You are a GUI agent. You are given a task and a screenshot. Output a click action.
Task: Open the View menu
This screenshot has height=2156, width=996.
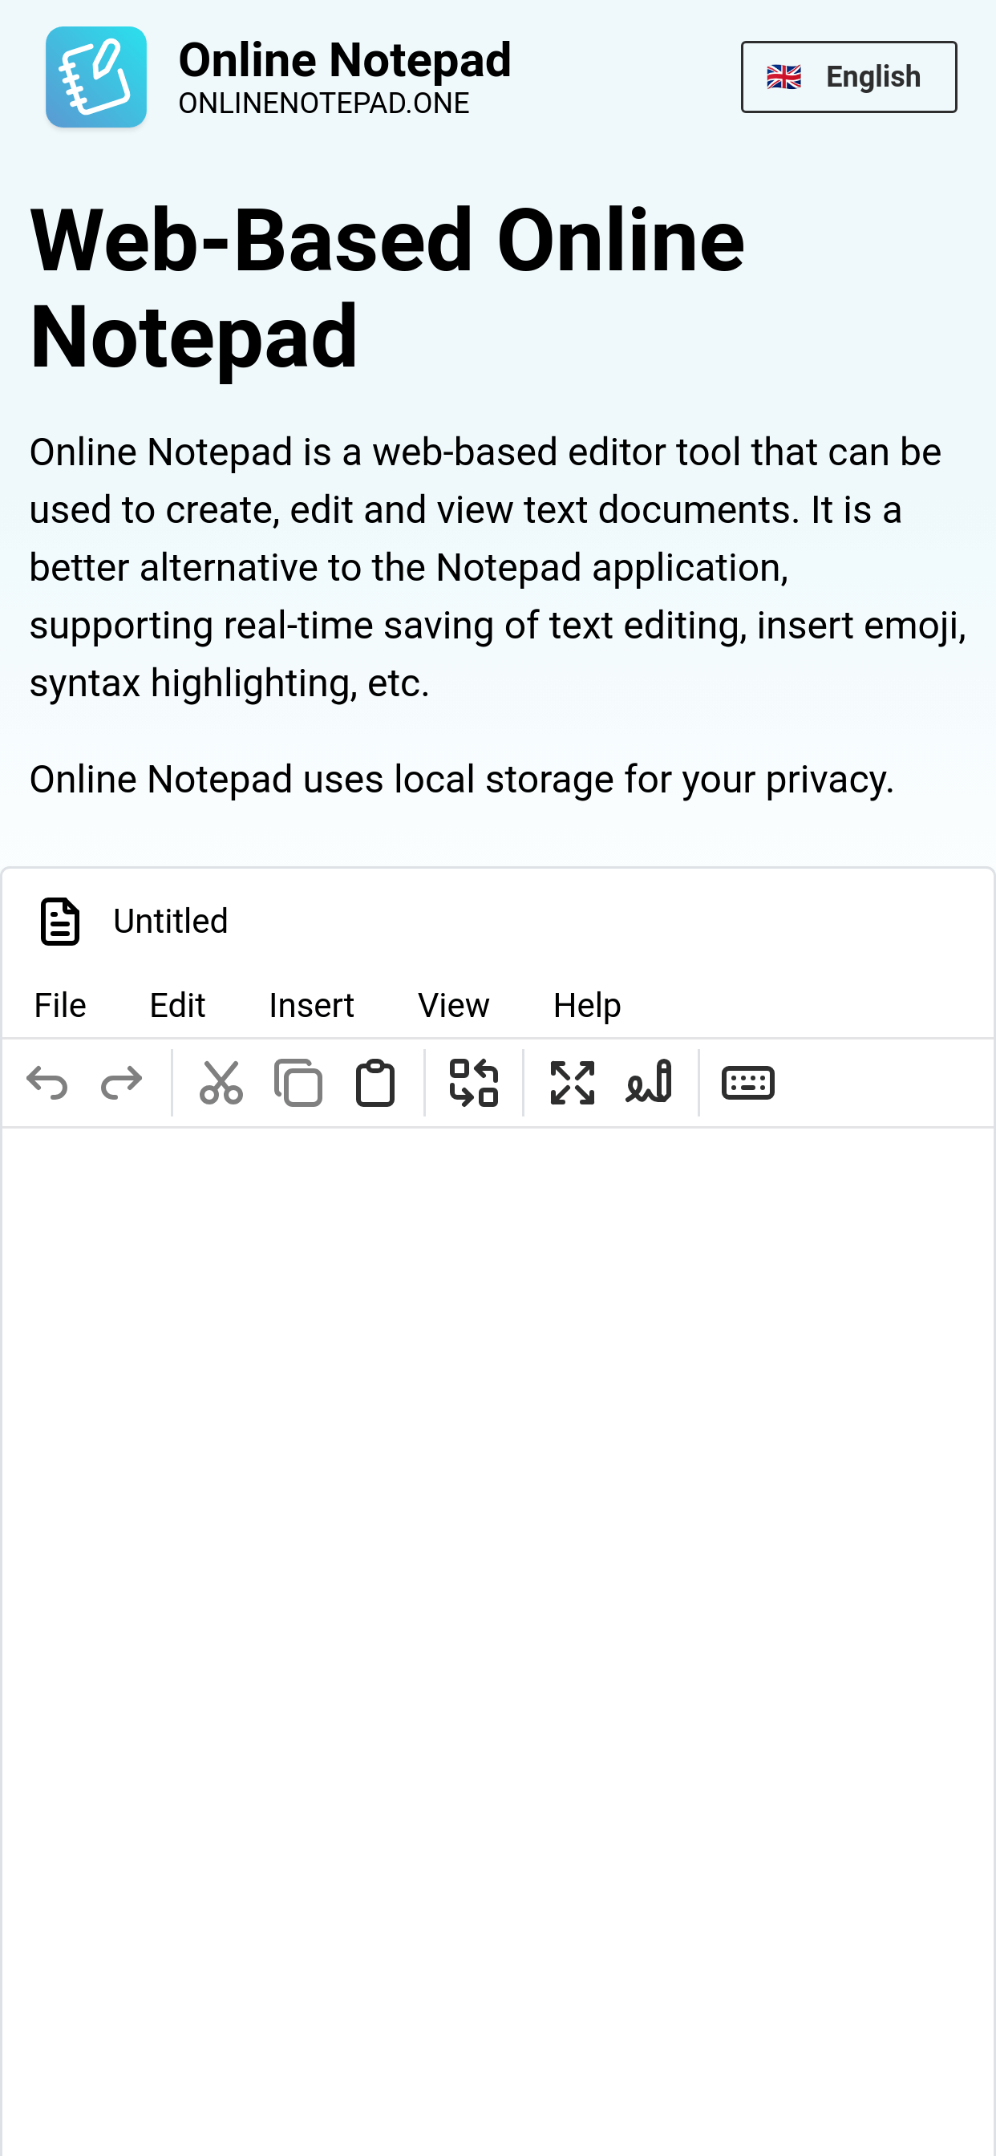click(x=453, y=1004)
